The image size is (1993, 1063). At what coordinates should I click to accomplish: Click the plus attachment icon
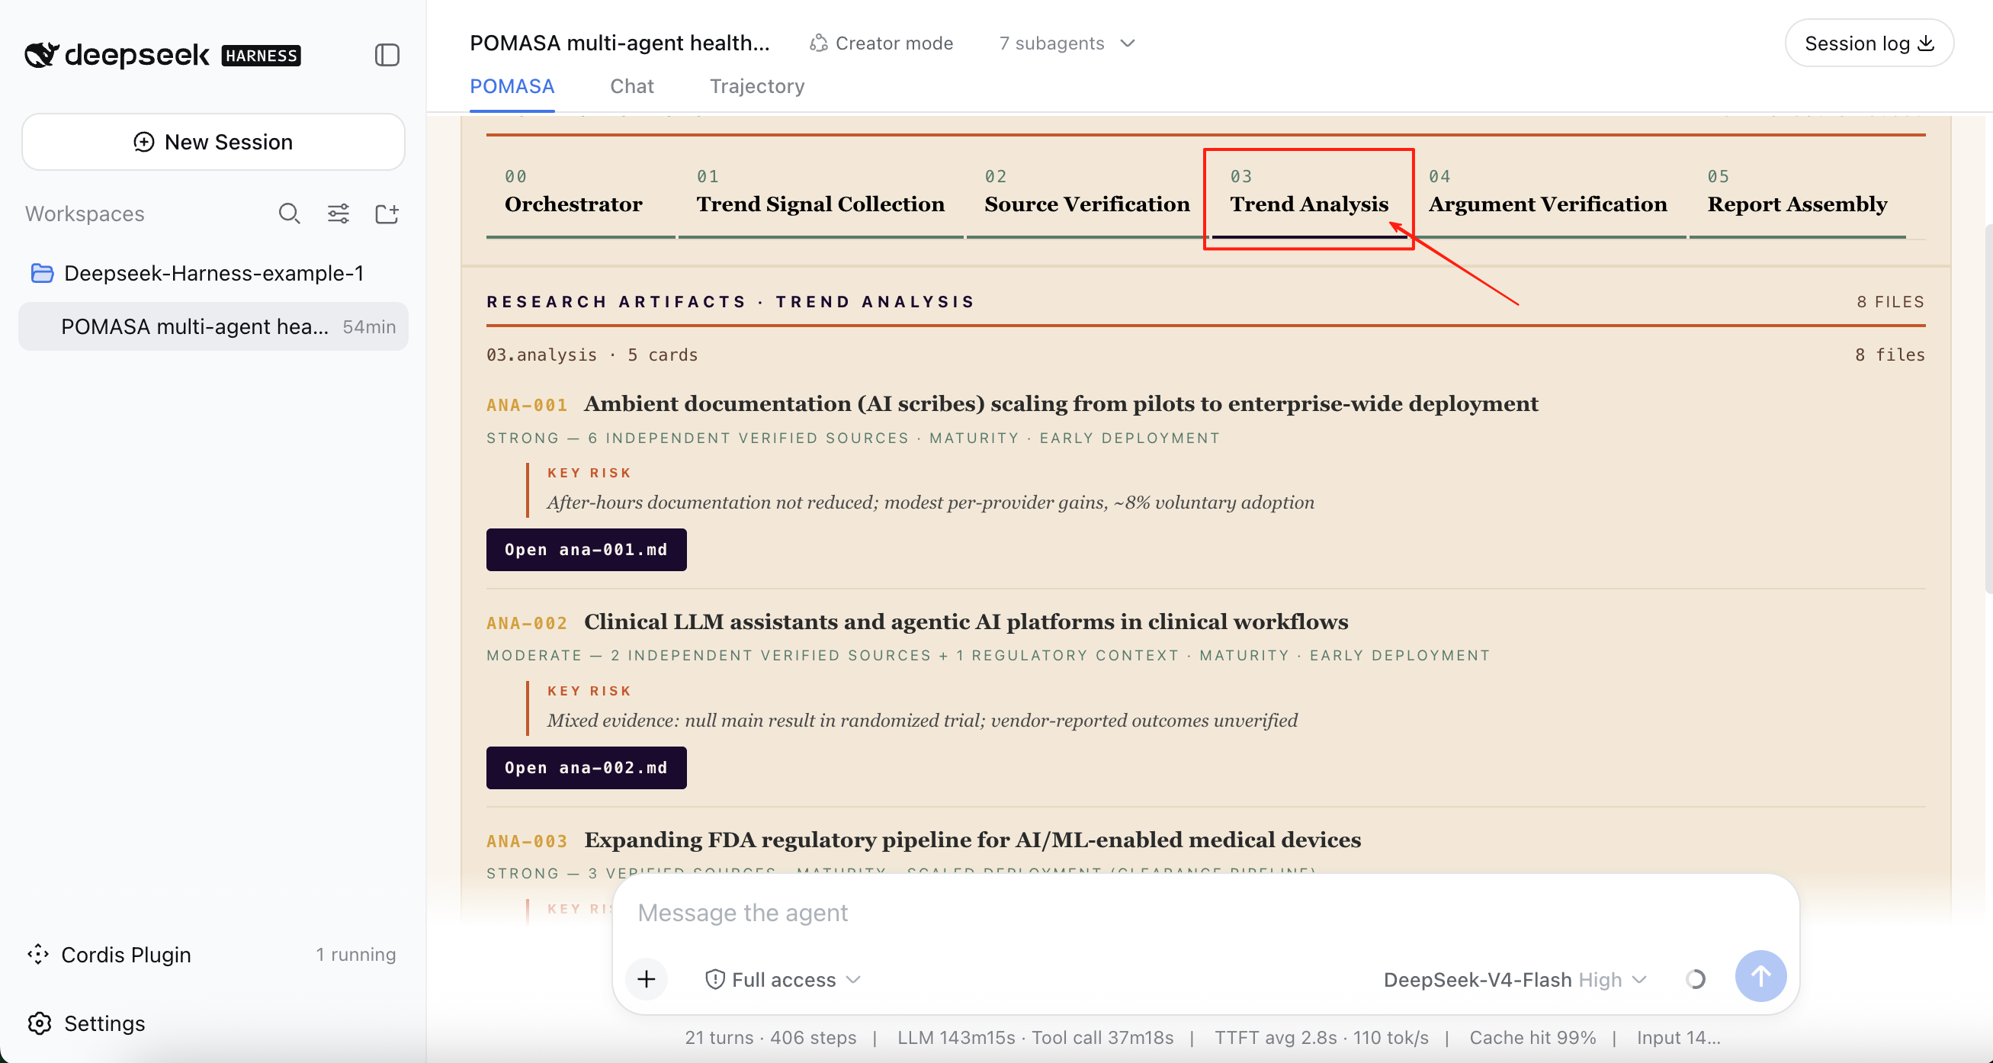647,979
